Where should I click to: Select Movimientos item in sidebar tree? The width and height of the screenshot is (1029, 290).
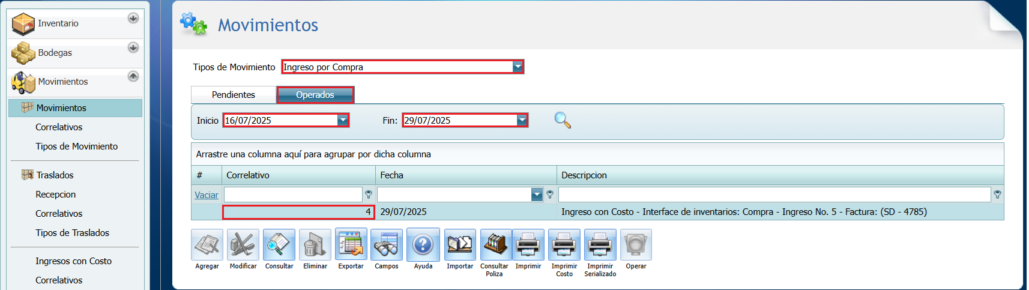[x=75, y=108]
